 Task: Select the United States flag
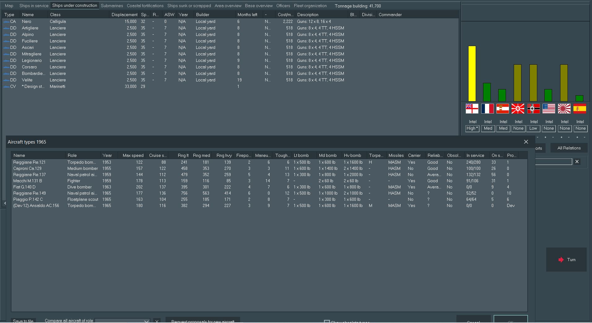tap(549, 109)
